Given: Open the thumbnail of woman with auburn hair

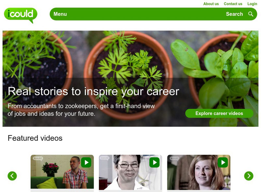Looking at the screenshot, I should click(199, 172).
